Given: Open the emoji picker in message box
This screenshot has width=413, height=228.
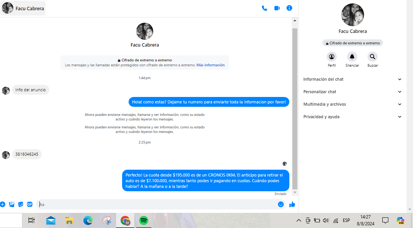Looking at the screenshot, I should click(x=281, y=205).
